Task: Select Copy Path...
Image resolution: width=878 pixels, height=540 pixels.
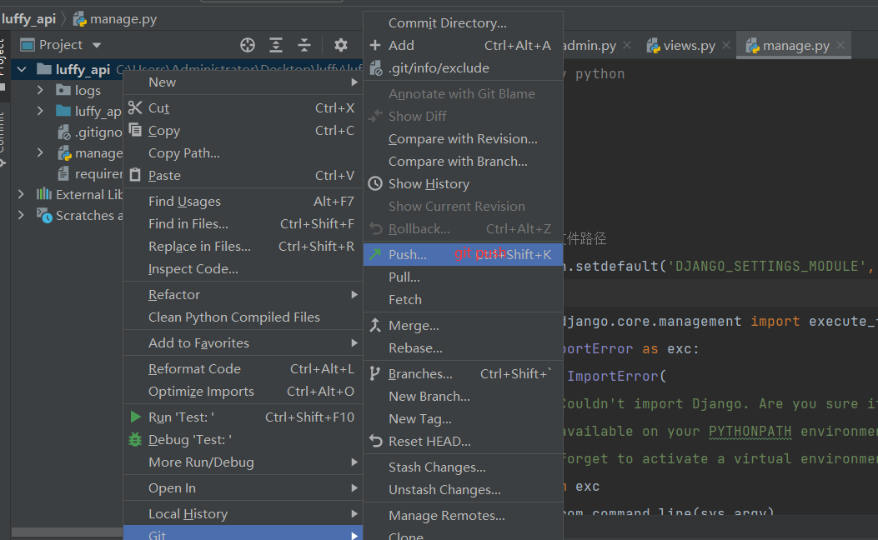Action: (x=243, y=152)
